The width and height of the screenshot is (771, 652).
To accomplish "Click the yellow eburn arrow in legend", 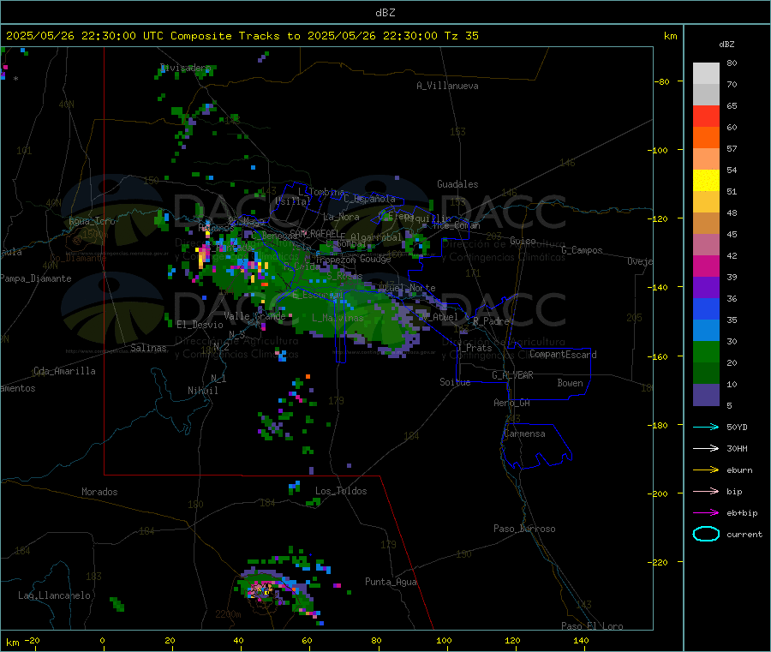I will (706, 470).
